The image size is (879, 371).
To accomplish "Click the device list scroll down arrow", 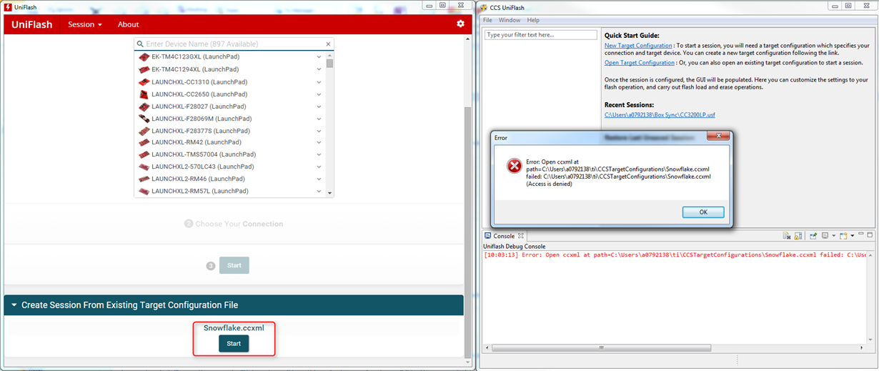I will pos(329,193).
